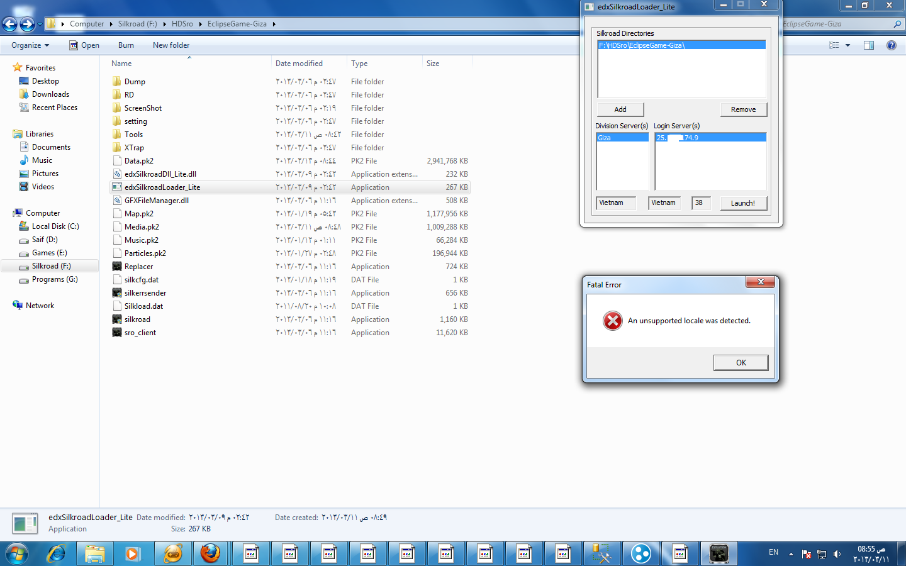Click the second Vietnam locale field
This screenshot has width=906, height=566.
(x=664, y=203)
